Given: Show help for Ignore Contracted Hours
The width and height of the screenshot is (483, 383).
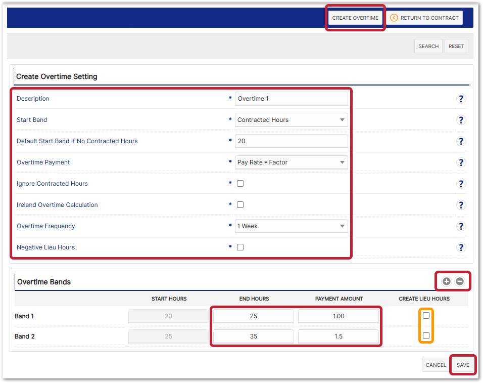Looking at the screenshot, I should click(461, 184).
